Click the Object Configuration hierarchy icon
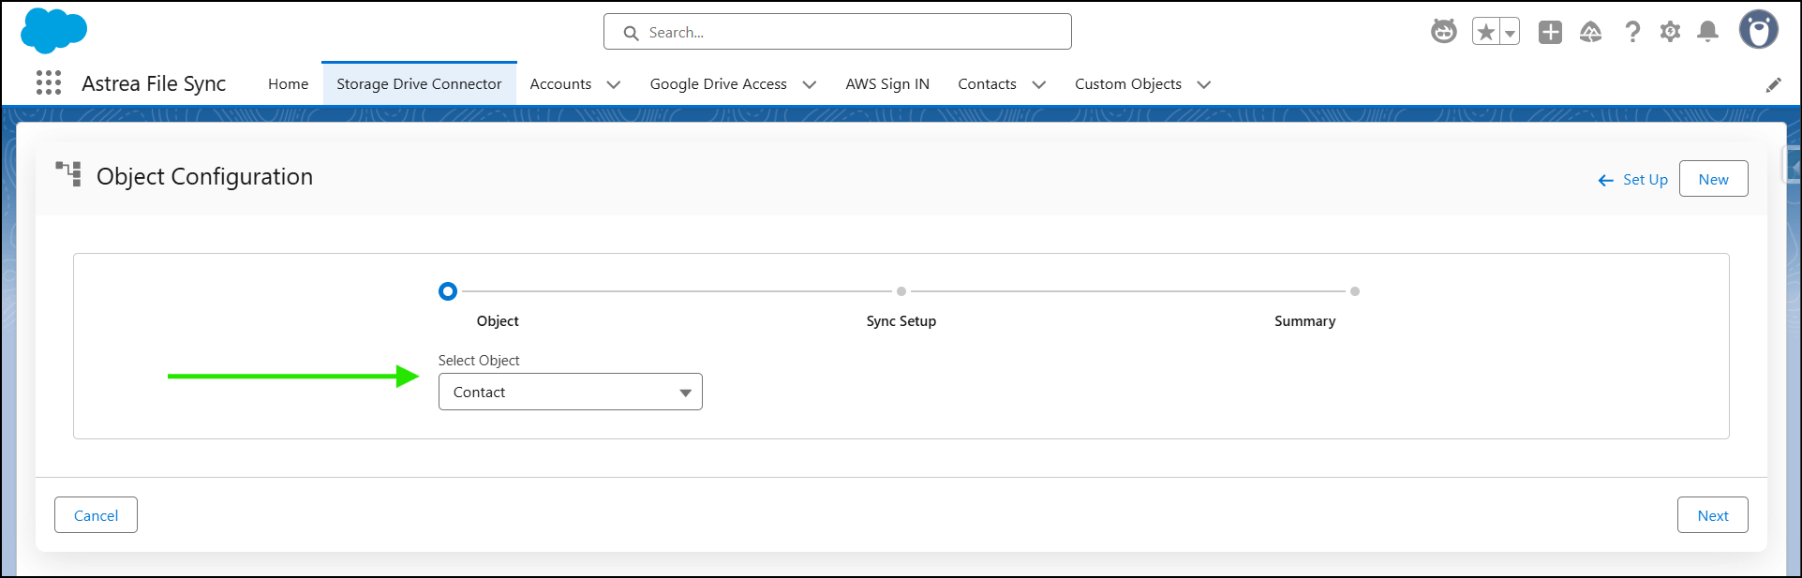 click(68, 174)
